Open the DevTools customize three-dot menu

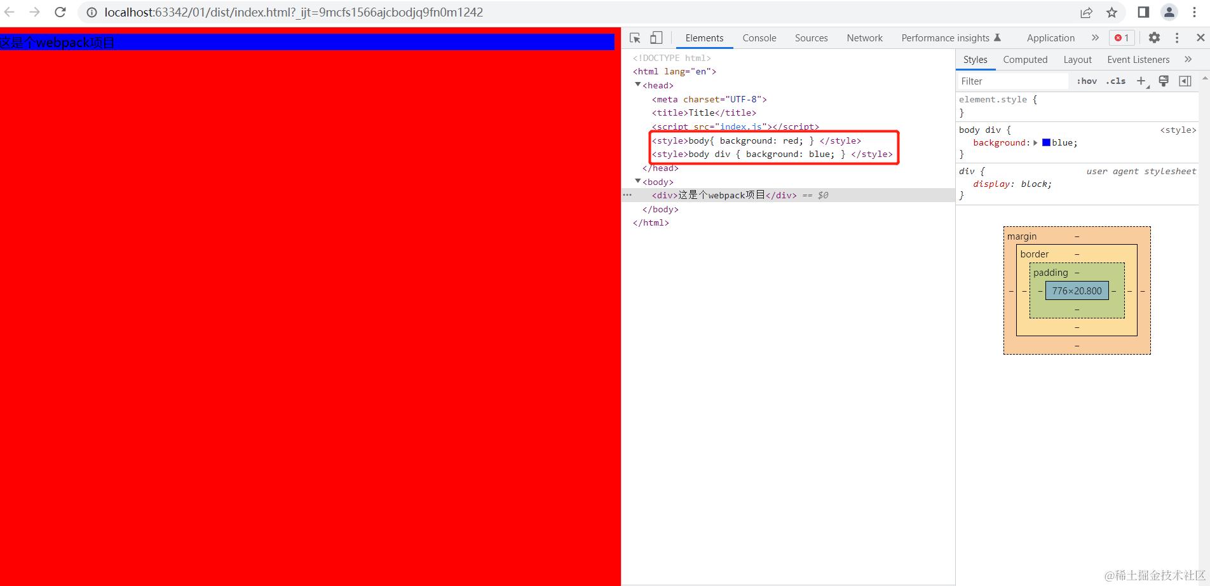pyautogui.click(x=1177, y=38)
